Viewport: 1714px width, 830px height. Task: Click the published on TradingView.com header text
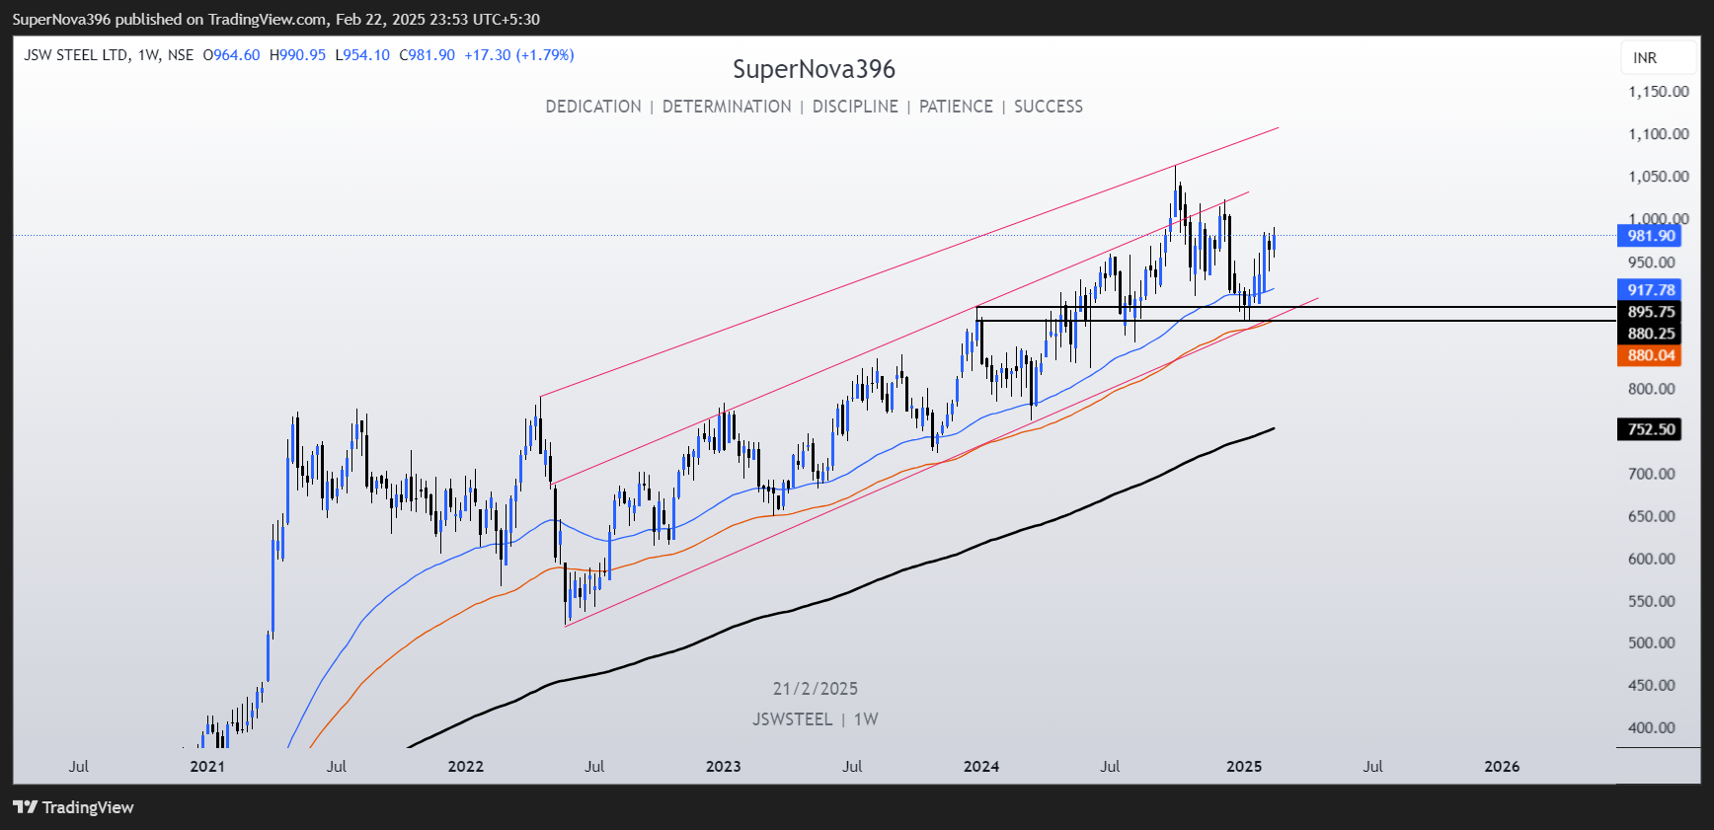[x=221, y=19]
